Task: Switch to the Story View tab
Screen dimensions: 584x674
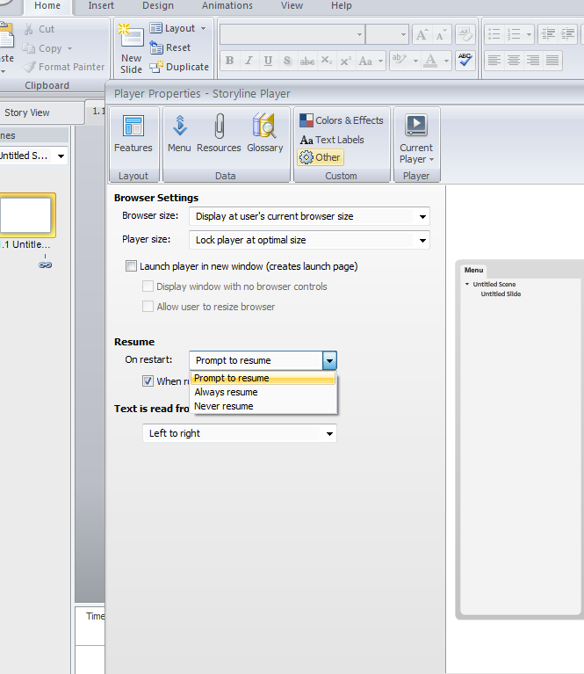Action: (27, 112)
